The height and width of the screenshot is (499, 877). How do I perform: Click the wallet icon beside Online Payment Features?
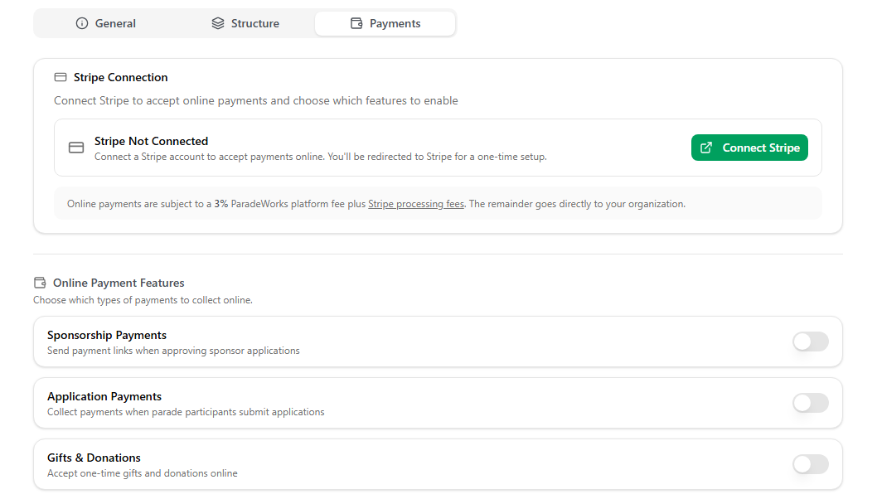[x=40, y=283]
